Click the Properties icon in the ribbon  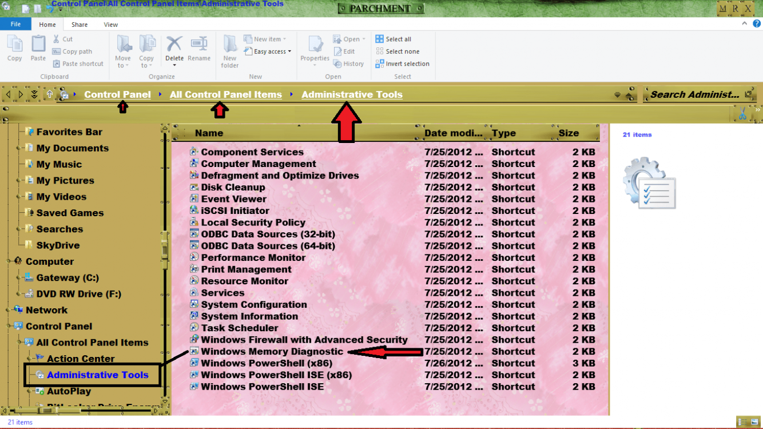(315, 44)
